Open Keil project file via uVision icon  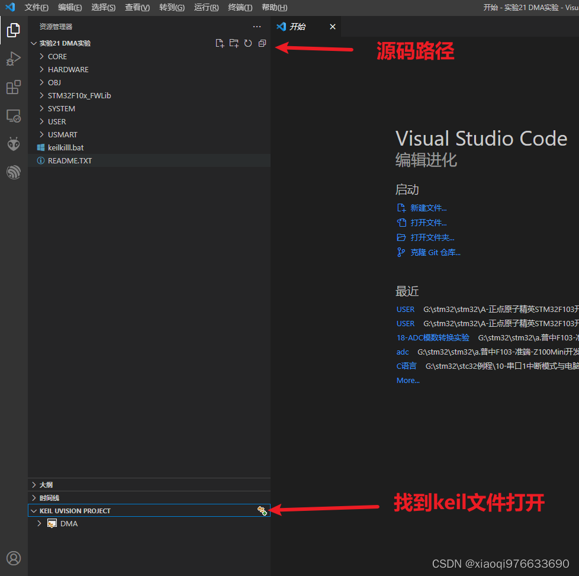click(262, 511)
